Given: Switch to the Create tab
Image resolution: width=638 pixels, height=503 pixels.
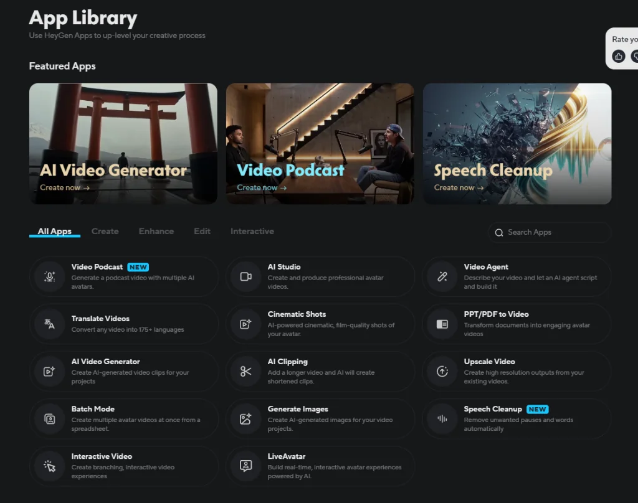Looking at the screenshot, I should coord(105,231).
